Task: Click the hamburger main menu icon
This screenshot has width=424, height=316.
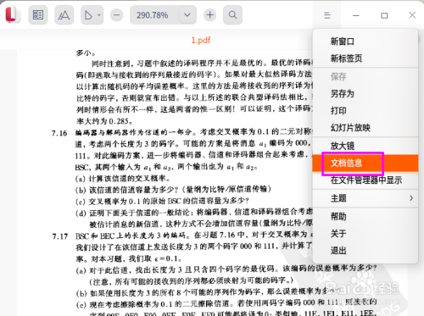Action: (327, 15)
